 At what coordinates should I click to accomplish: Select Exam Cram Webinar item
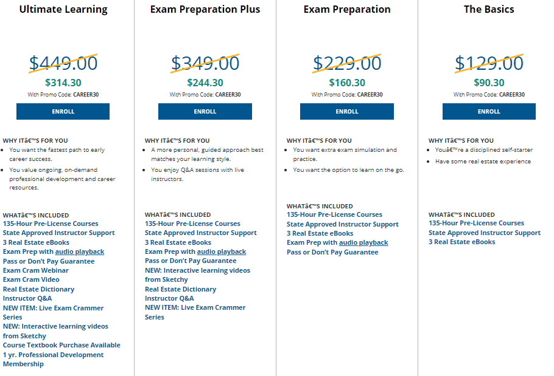(36, 270)
